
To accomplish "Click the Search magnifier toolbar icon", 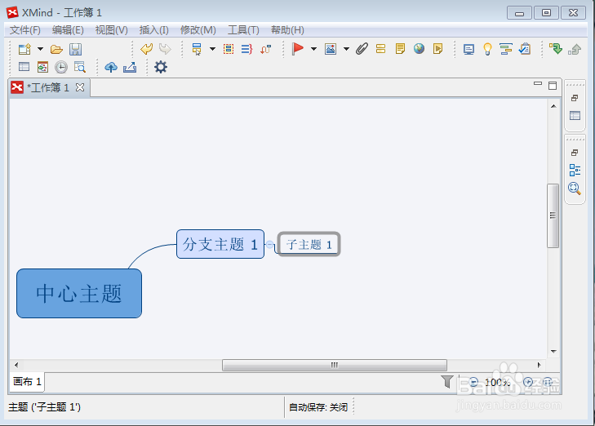I will pyautogui.click(x=80, y=67).
